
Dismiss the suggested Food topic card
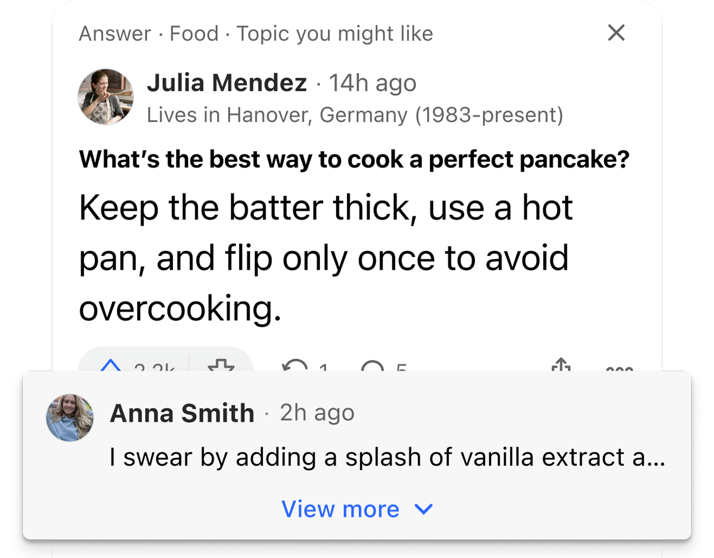pyautogui.click(x=616, y=33)
